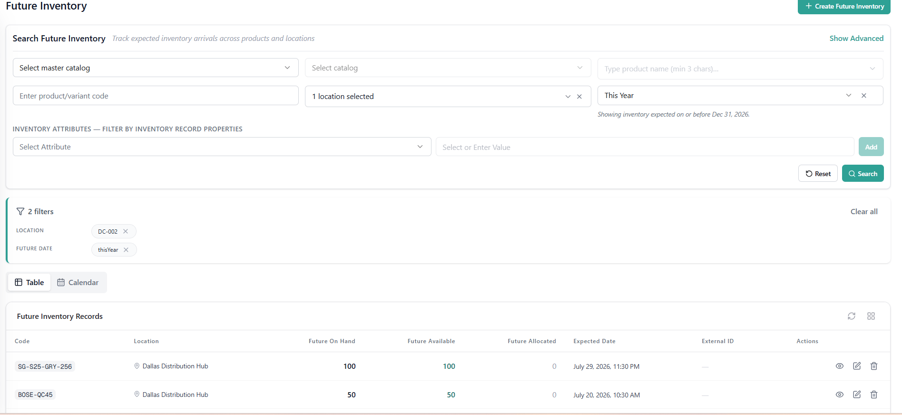Image resolution: width=902 pixels, height=415 pixels.
Task: Click Dallas Distribution Hub in BOSE-QC45 row
Action: (175, 395)
